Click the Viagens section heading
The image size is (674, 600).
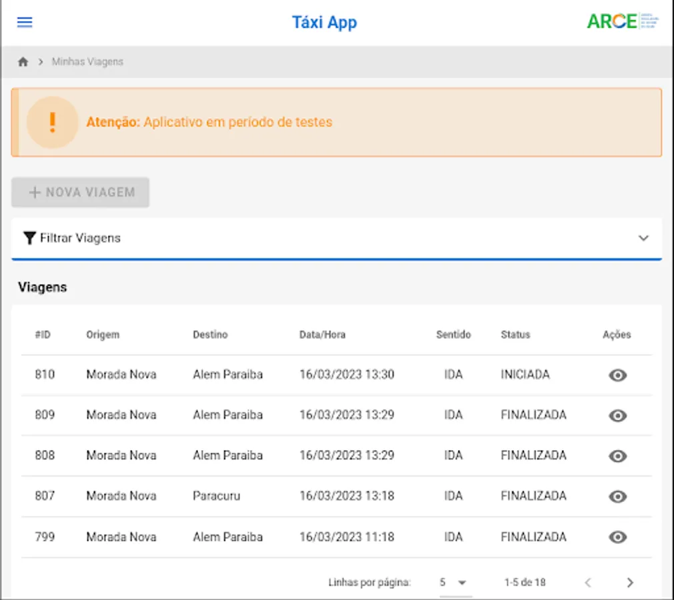pyautogui.click(x=43, y=287)
